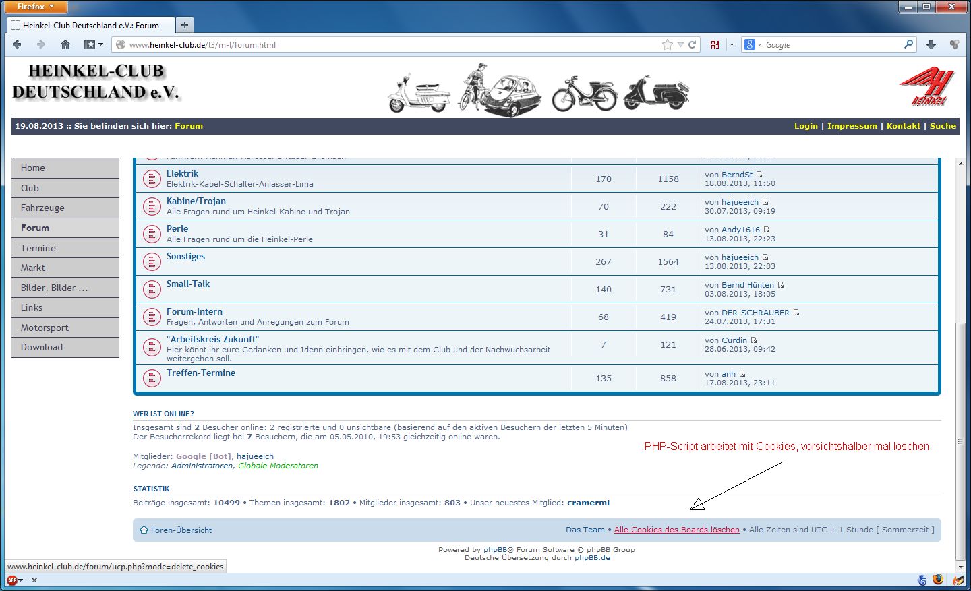Click the page's vertical scrollbar thumb
Screen dimensions: 971x591
[960, 441]
